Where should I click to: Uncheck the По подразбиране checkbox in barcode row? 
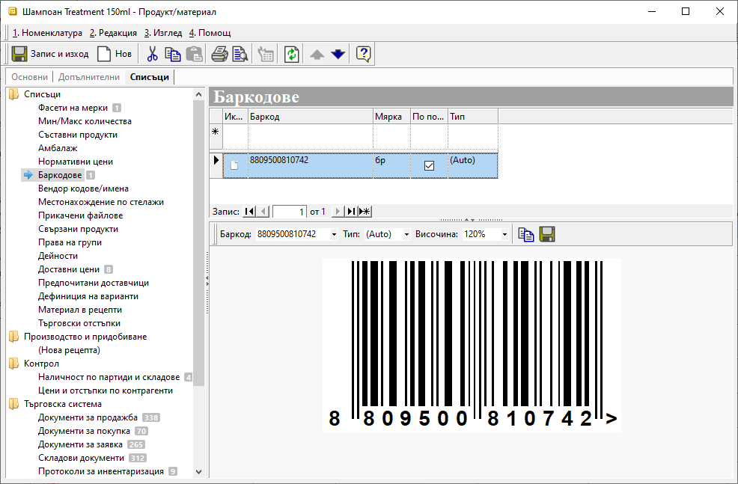[x=429, y=165]
